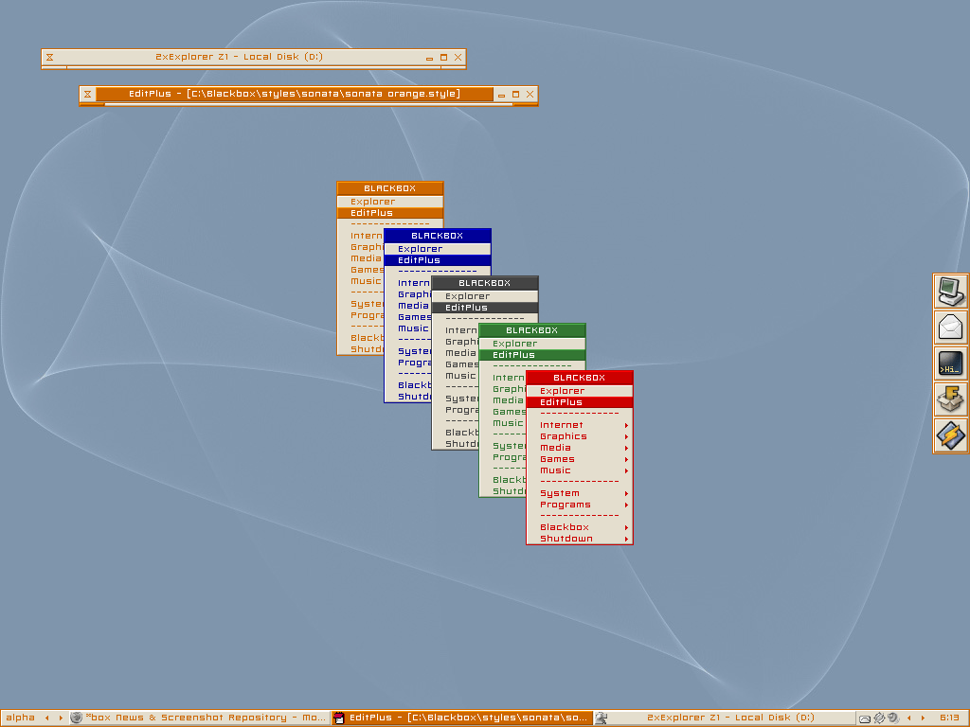Expand Music submenu in the red menu
970x727 pixels.
579,470
